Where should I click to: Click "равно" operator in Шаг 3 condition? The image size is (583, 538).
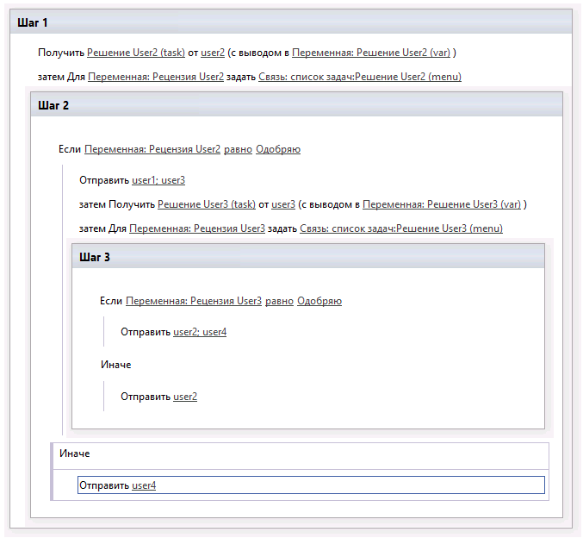(280, 301)
